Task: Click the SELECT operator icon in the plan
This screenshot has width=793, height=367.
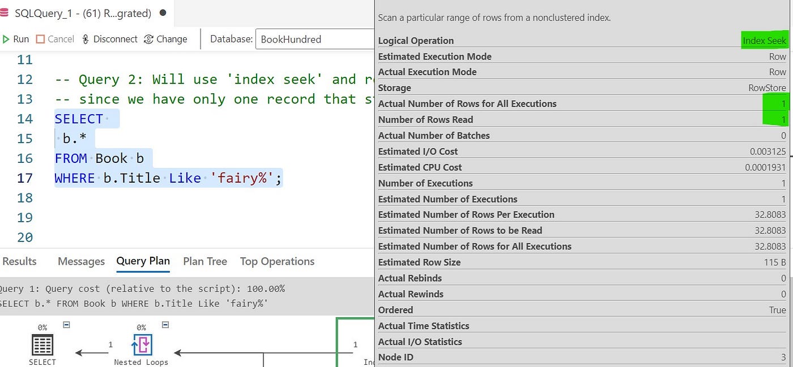Action: click(42, 344)
